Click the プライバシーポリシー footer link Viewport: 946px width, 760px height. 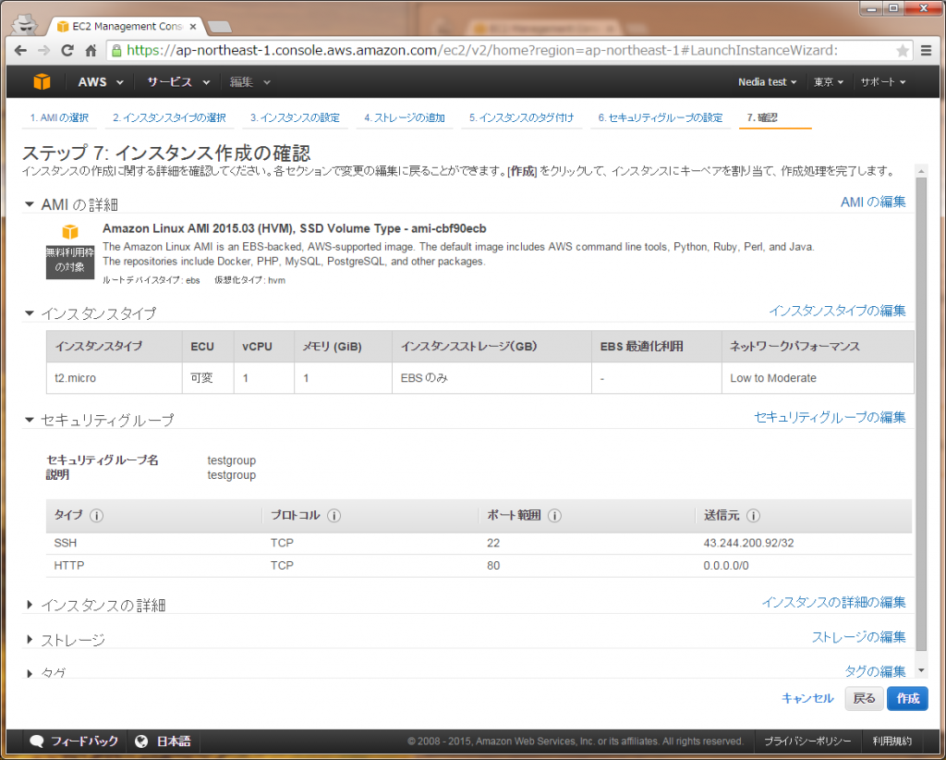point(807,742)
